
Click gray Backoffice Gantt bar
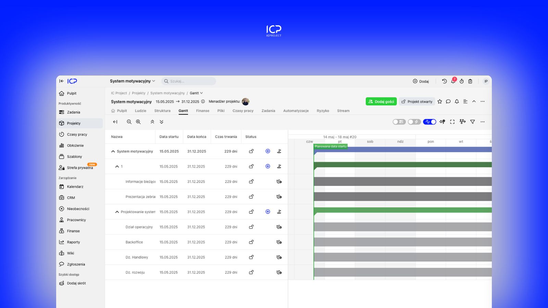point(403,242)
